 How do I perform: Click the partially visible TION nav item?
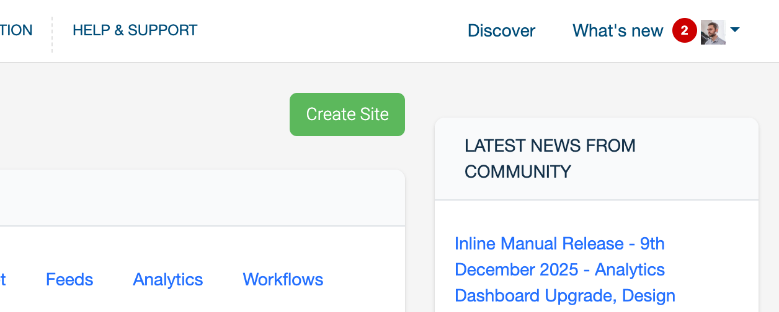pos(16,30)
